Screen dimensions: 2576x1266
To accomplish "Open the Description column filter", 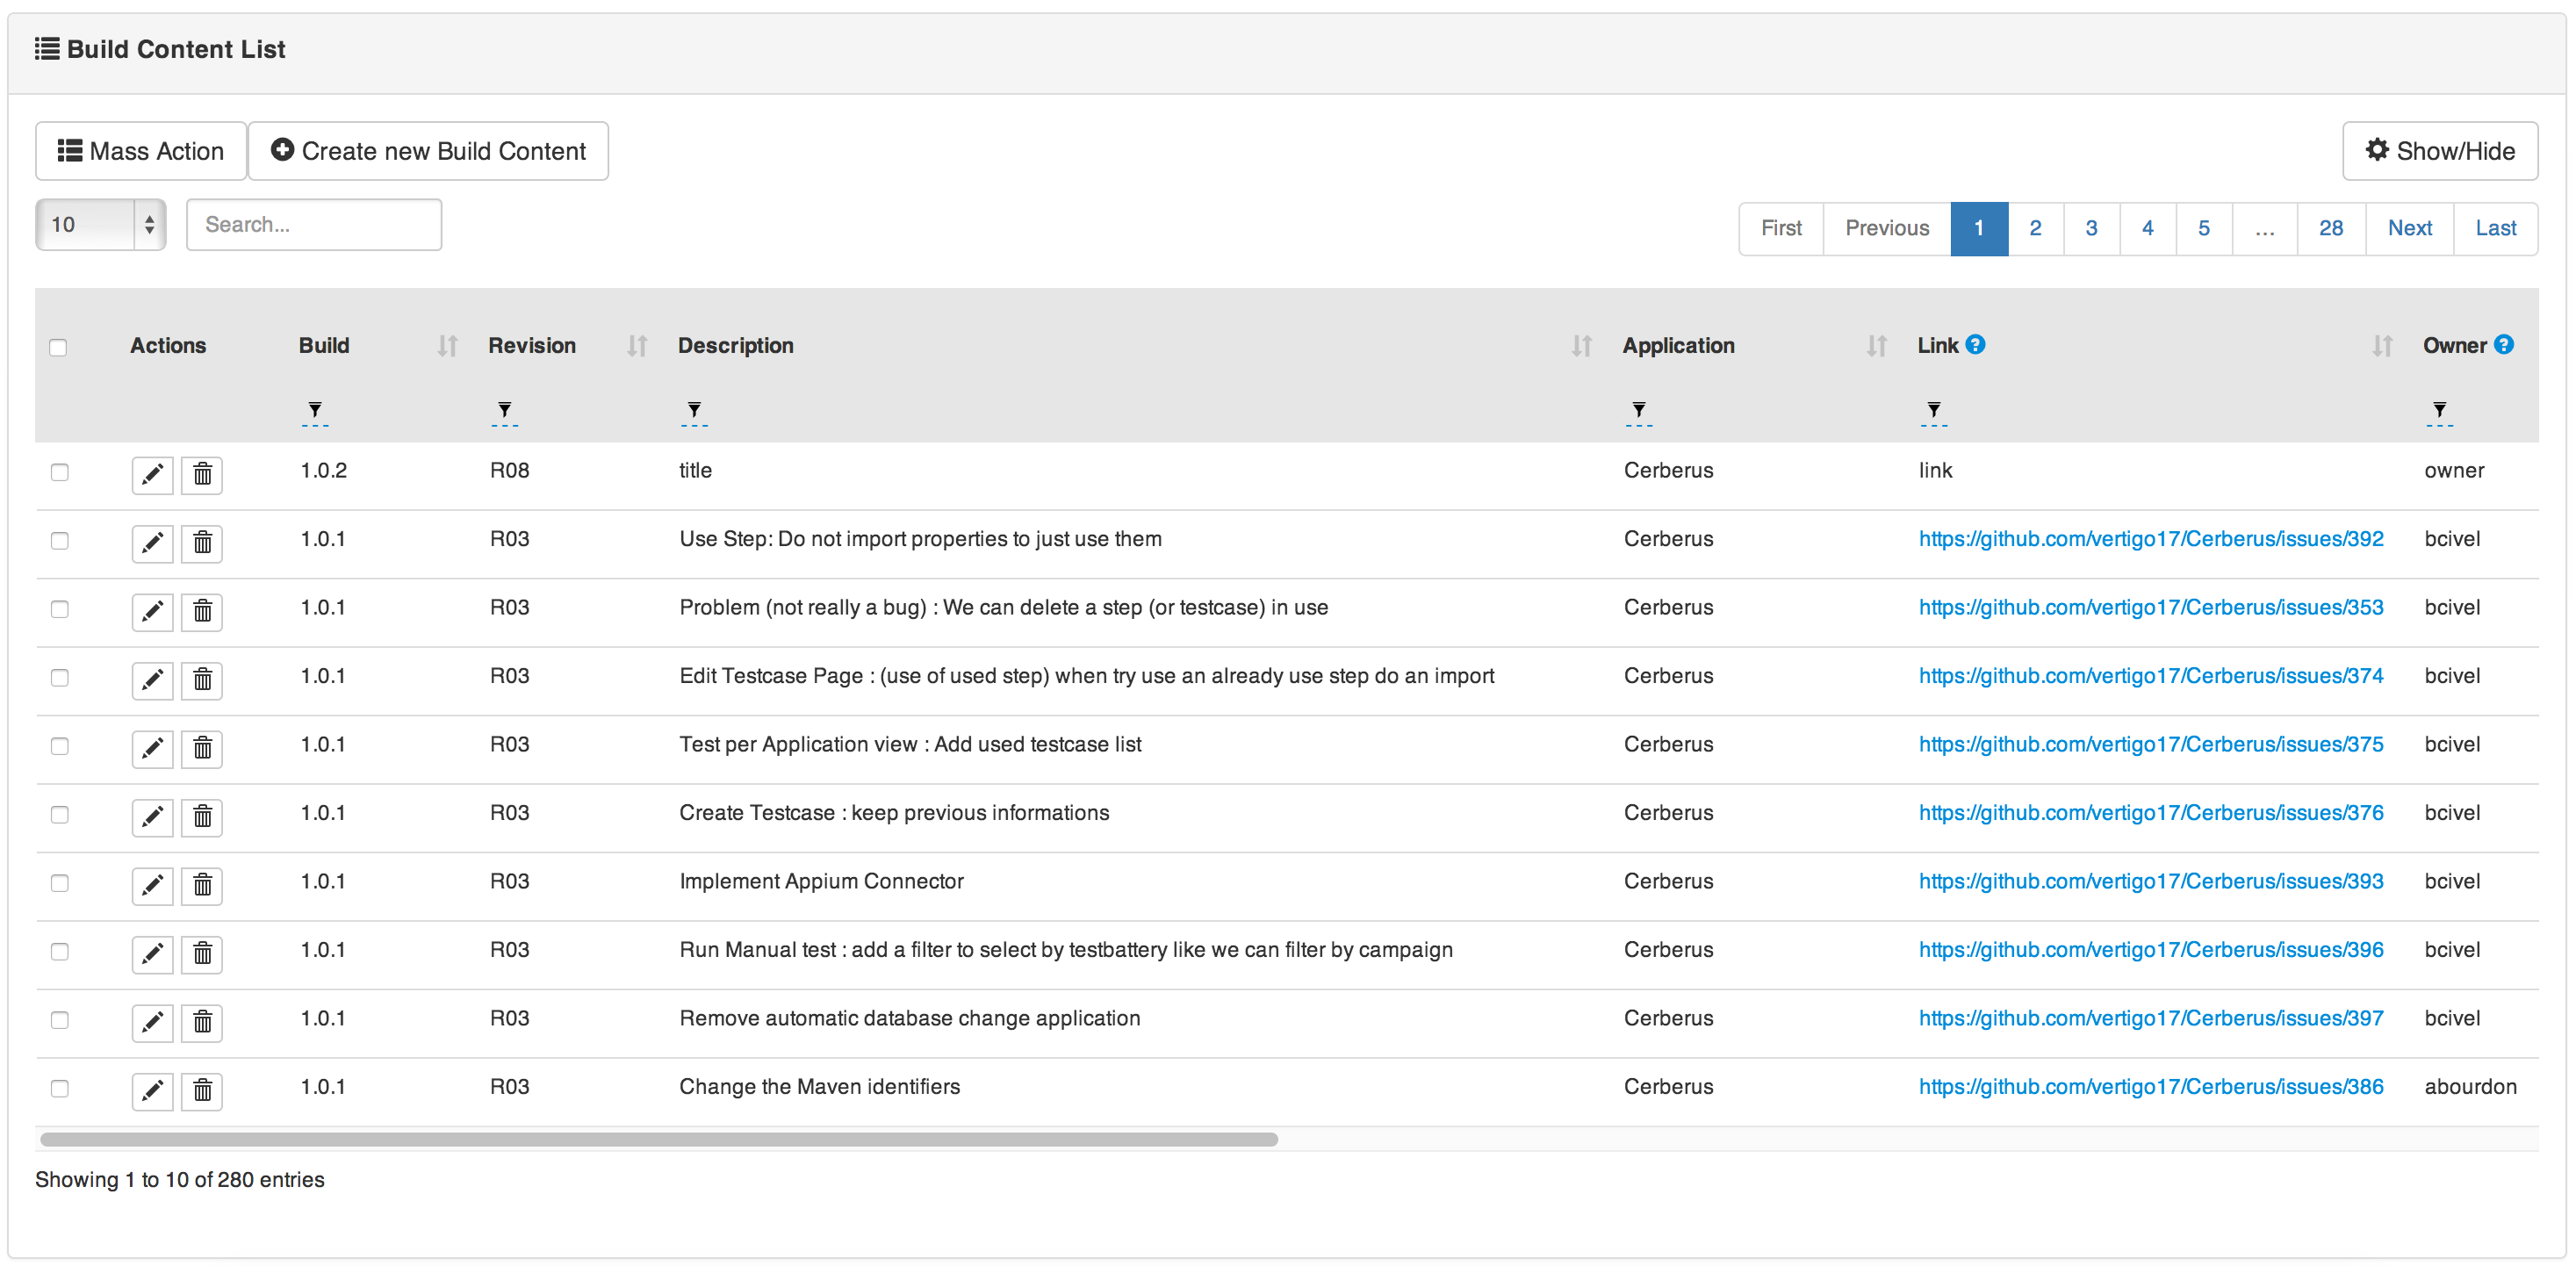I will point(694,412).
